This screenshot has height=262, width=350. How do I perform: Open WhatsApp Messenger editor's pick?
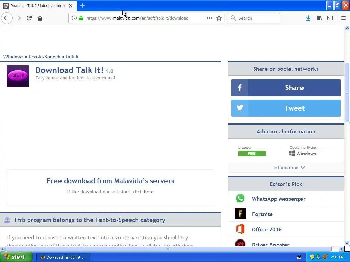click(x=278, y=199)
